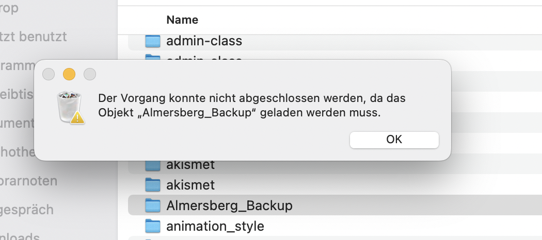Open the Honorarnoten sidebar folder
This screenshot has height=240, width=542.
click(28, 181)
